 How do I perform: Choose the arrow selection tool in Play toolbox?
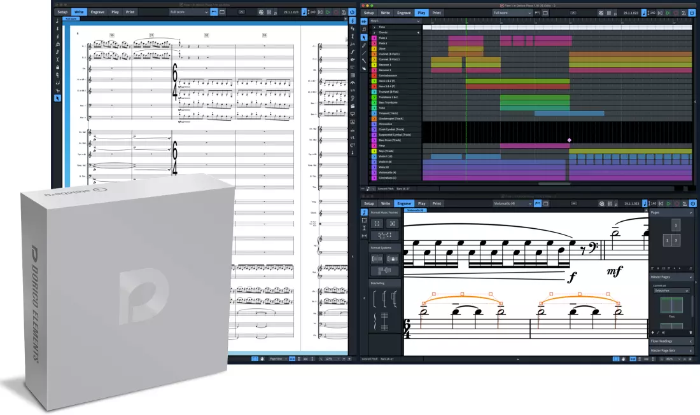364,37
